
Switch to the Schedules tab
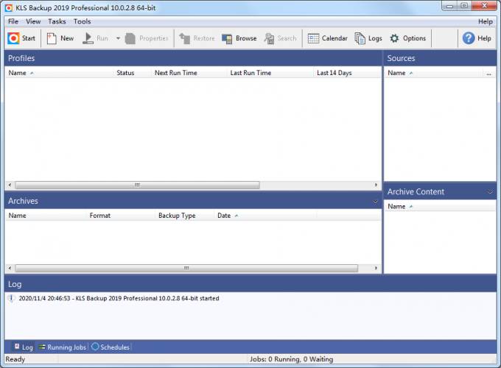[111, 347]
